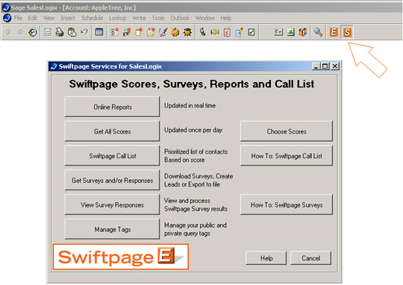Open the Outlook menu
The width and height of the screenshot is (403, 285).
[180, 18]
